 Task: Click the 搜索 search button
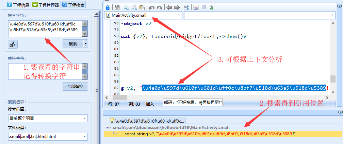pos(72,43)
